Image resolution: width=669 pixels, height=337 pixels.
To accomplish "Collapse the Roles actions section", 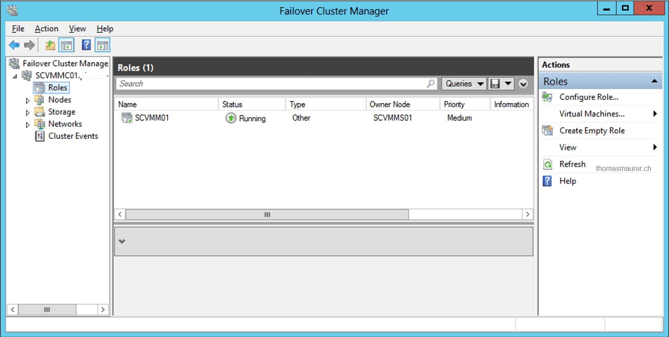I will tap(654, 81).
